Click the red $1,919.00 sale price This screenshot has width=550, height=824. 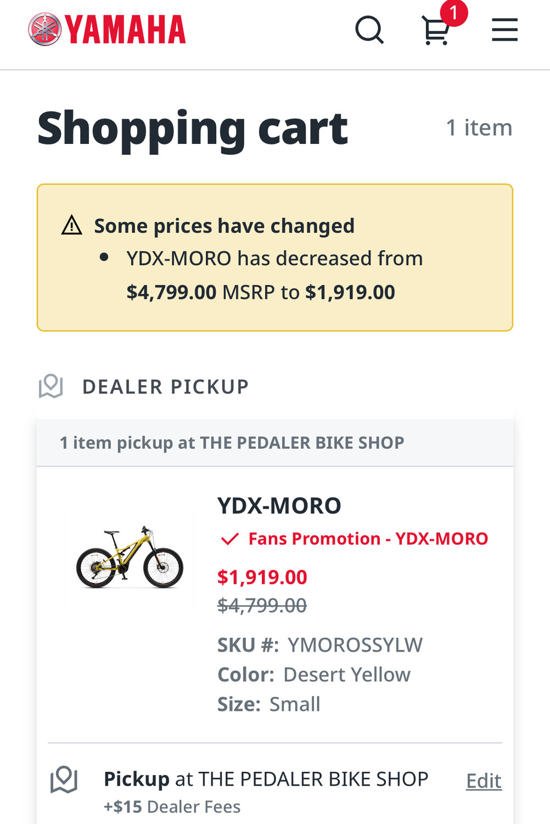click(262, 577)
